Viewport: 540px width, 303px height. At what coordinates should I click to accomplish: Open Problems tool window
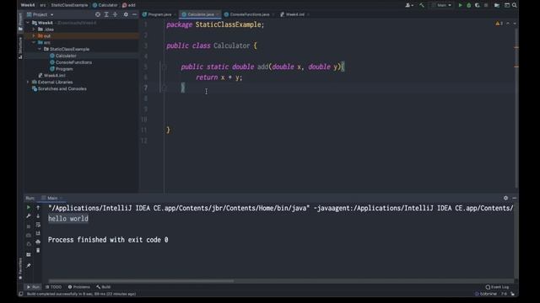(x=78, y=287)
